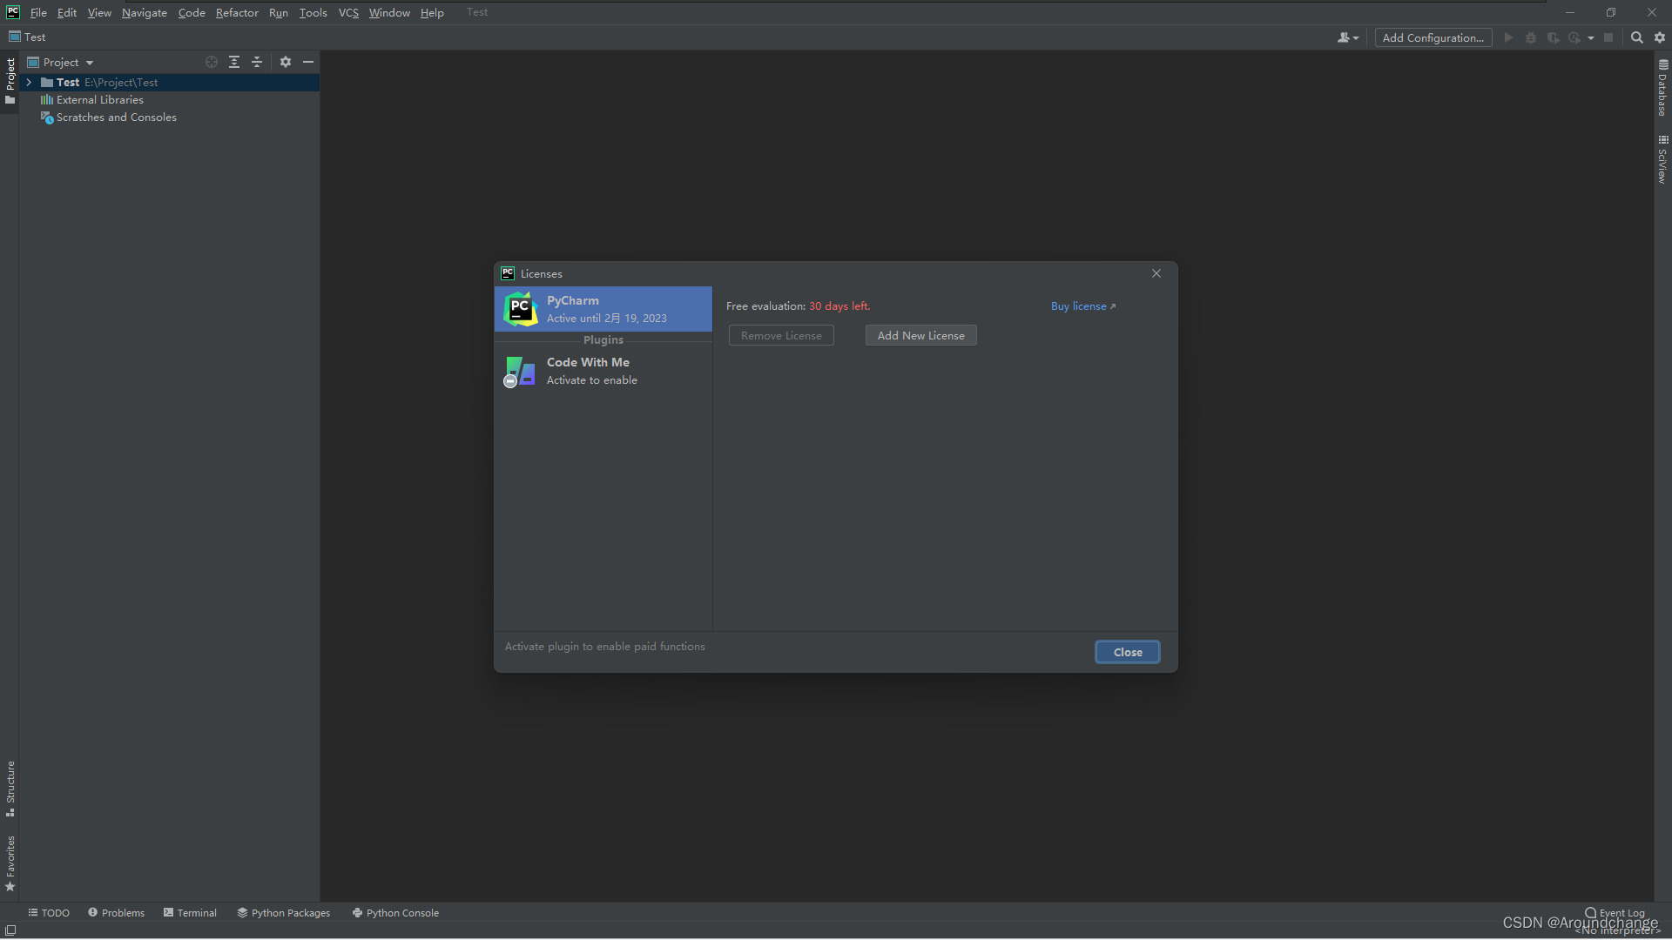The height and width of the screenshot is (940, 1672).
Task: Open the profile run dropdown arrow
Action: 1591,37
